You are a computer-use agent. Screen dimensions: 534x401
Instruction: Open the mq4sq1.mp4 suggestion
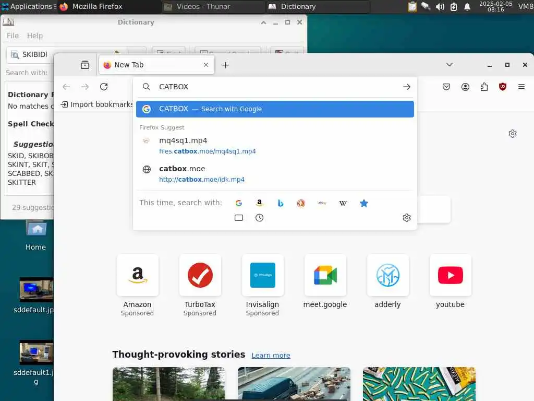pyautogui.click(x=275, y=146)
